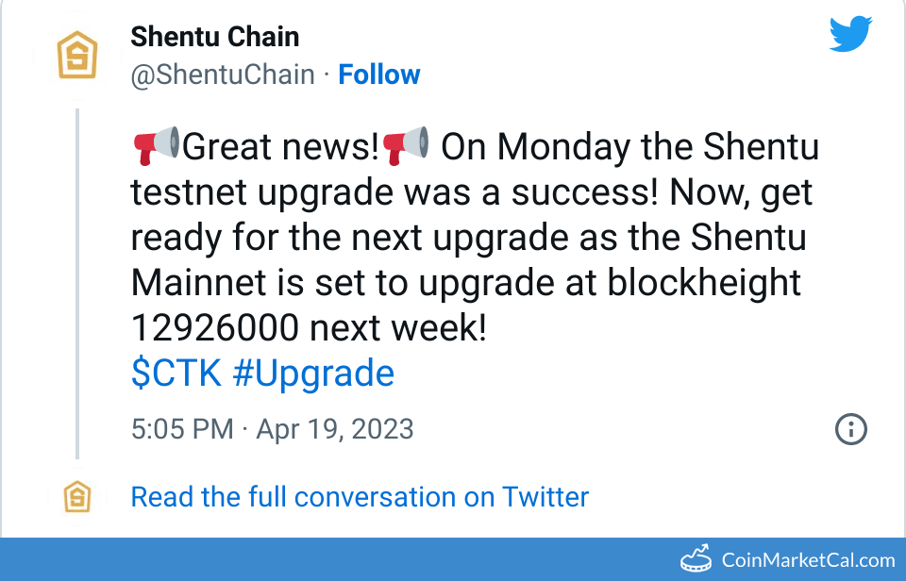Open the $CTK cashtag link

[176, 373]
